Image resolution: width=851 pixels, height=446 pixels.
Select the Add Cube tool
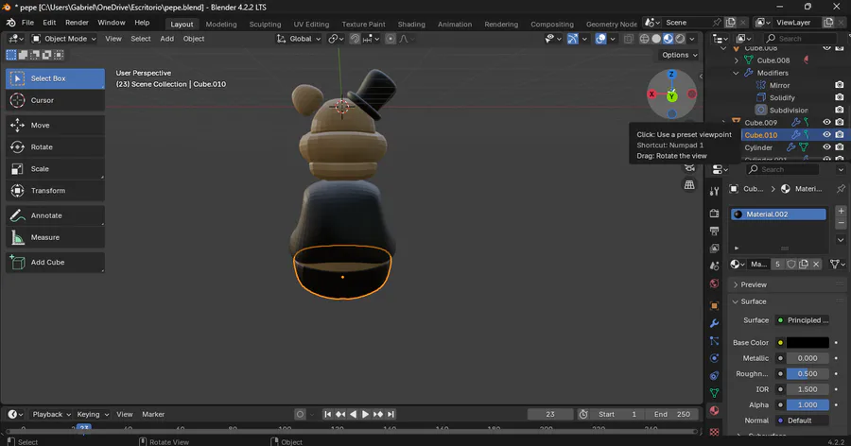point(55,262)
